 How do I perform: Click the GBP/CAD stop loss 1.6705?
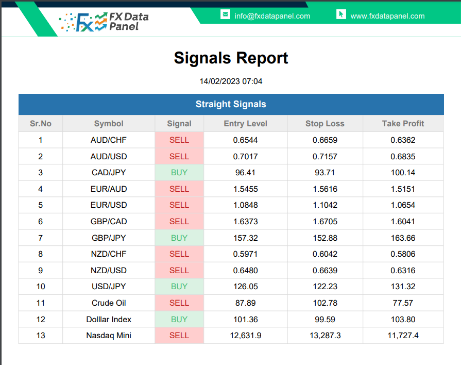point(325,221)
